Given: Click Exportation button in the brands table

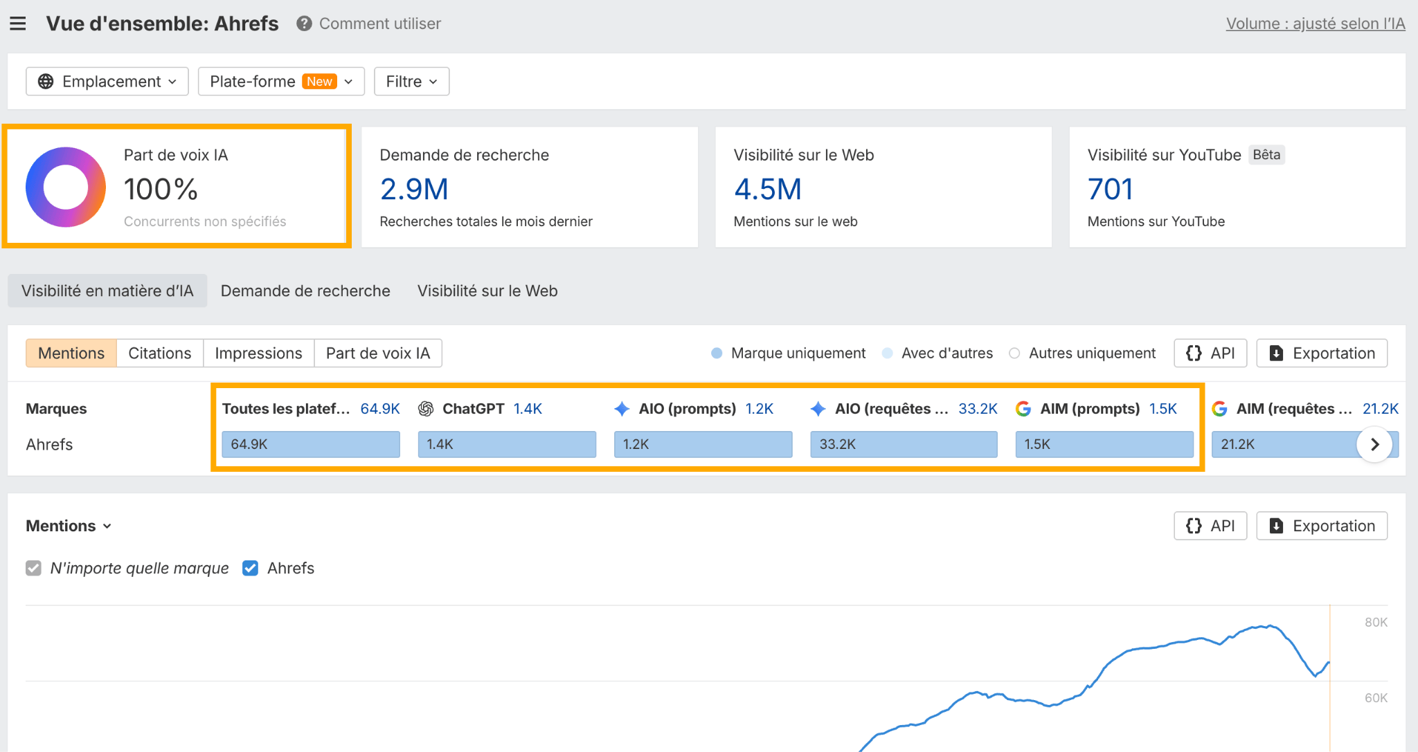Looking at the screenshot, I should pos(1322,353).
